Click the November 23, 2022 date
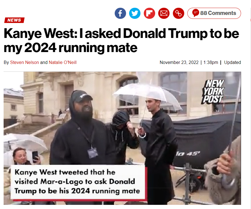The image size is (251, 209). coord(179,62)
